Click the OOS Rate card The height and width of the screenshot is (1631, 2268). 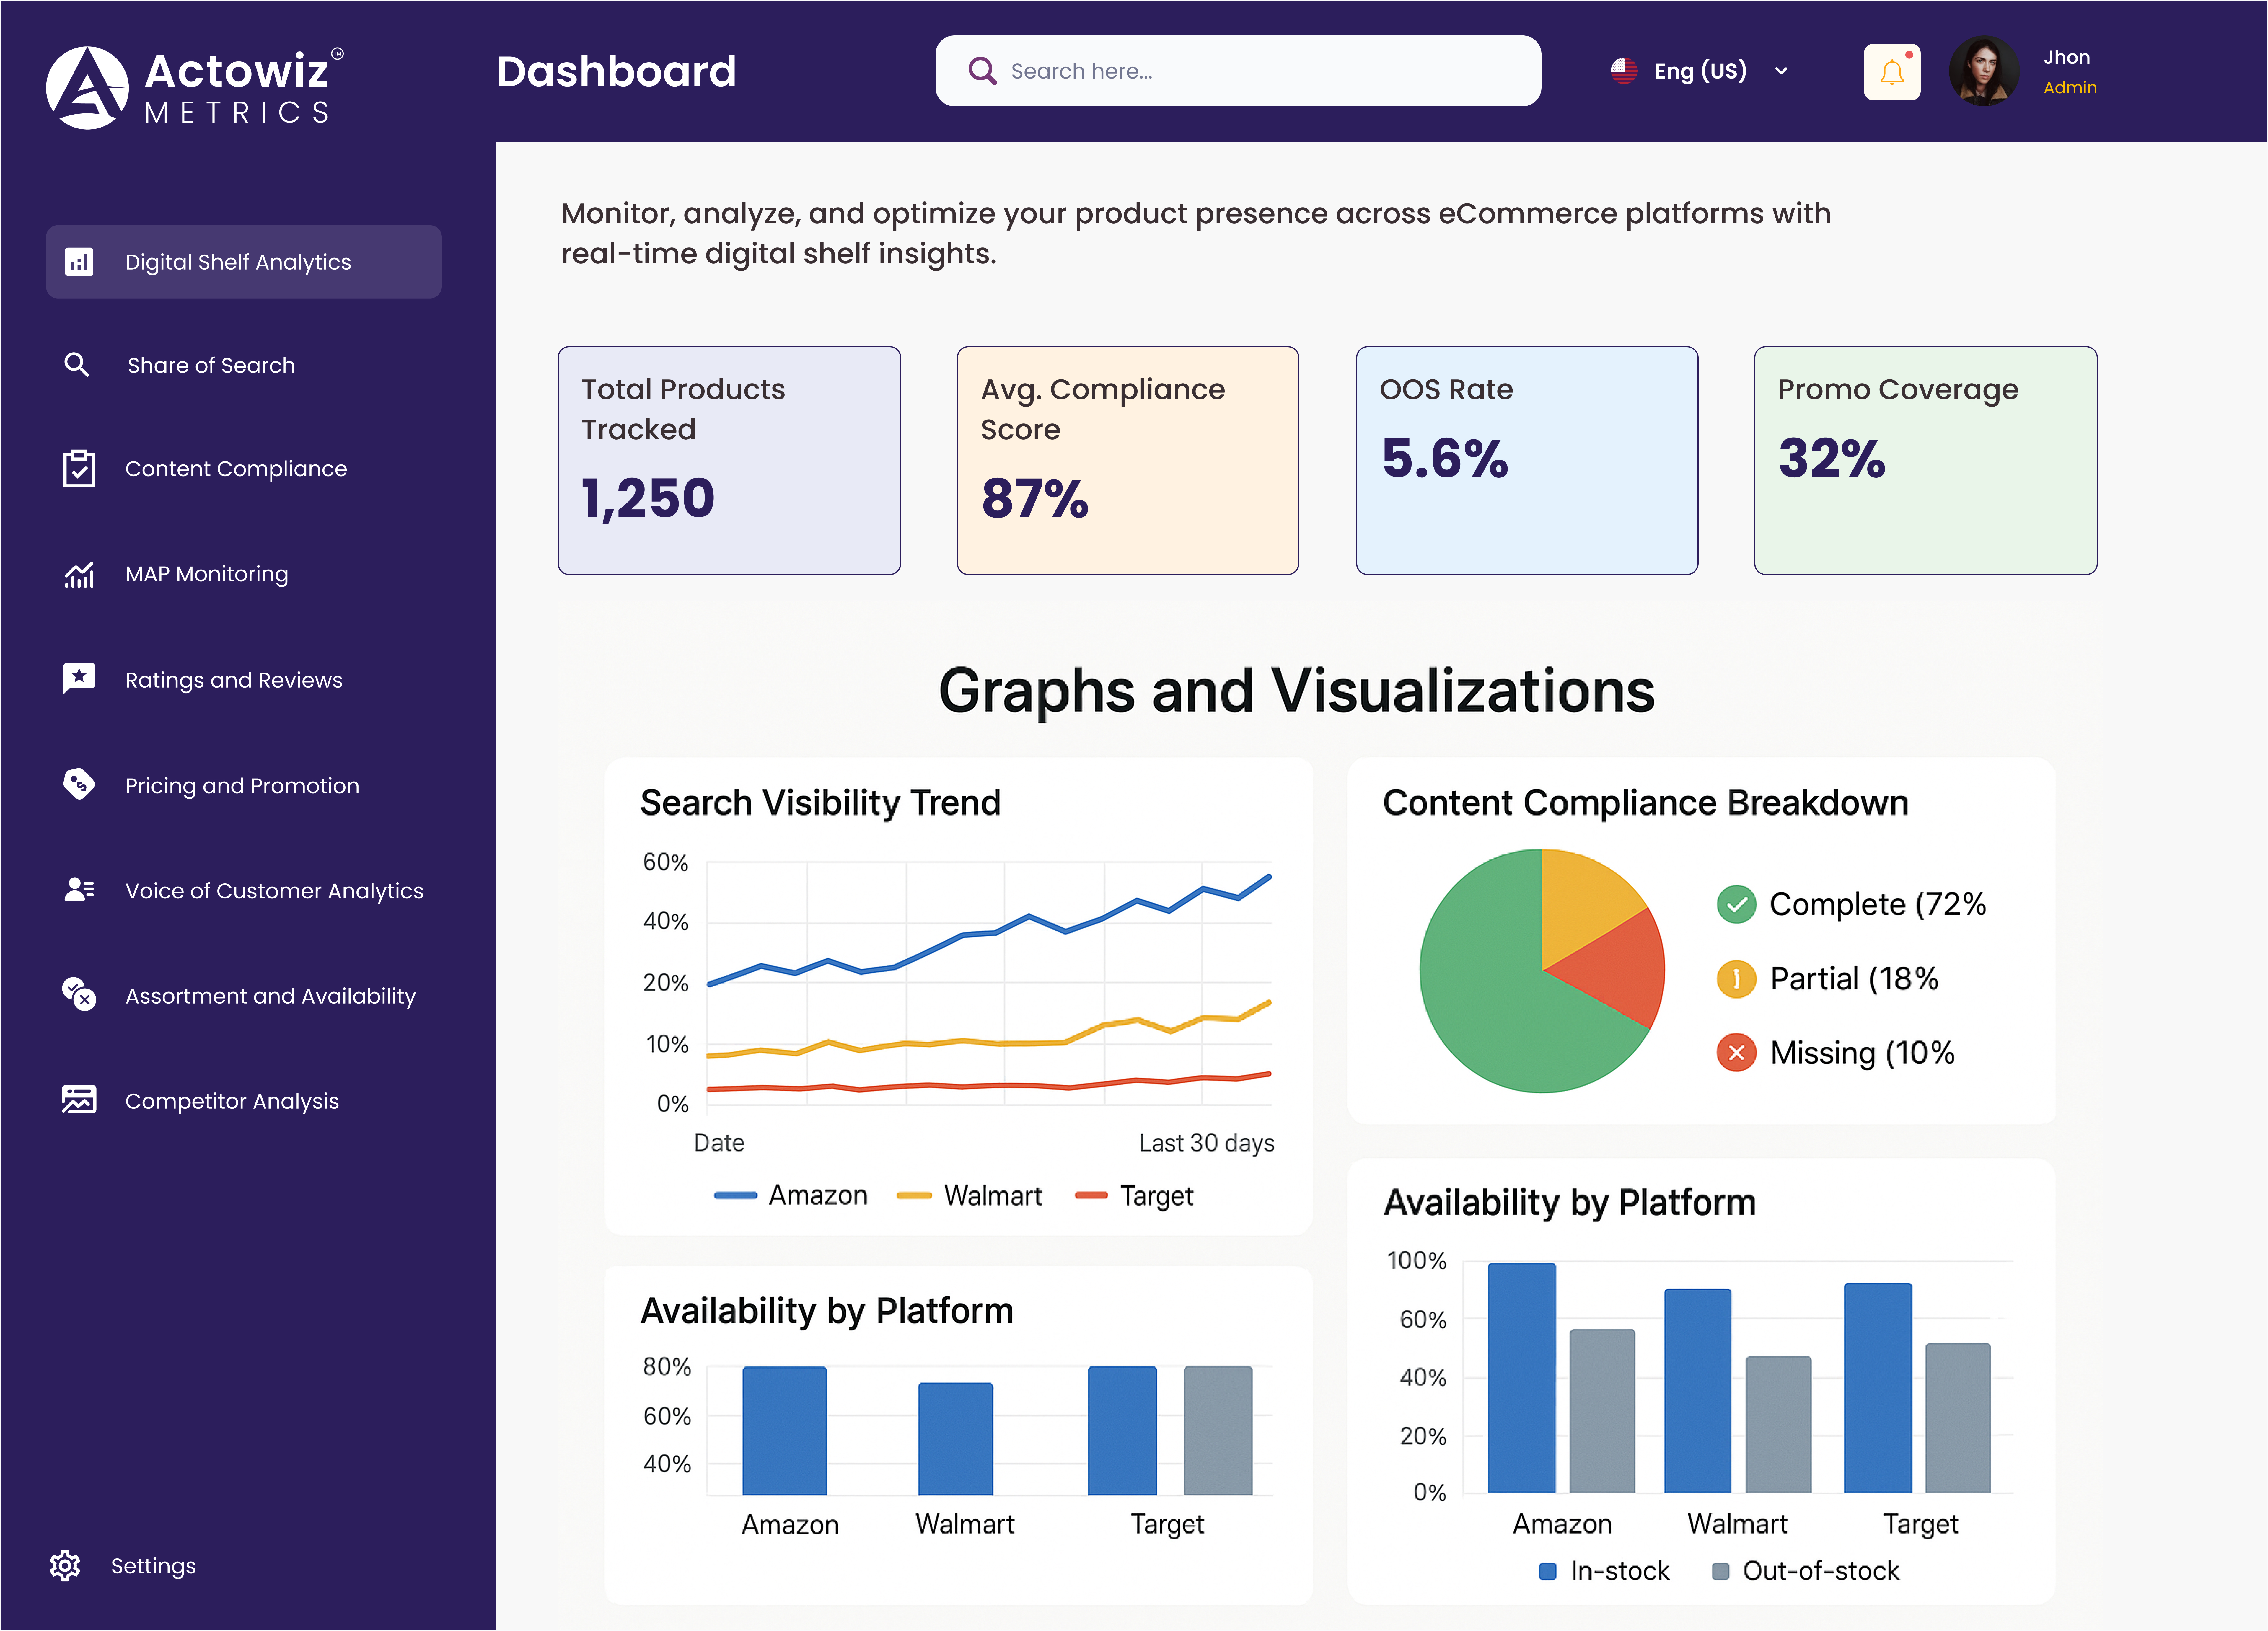[1527, 460]
